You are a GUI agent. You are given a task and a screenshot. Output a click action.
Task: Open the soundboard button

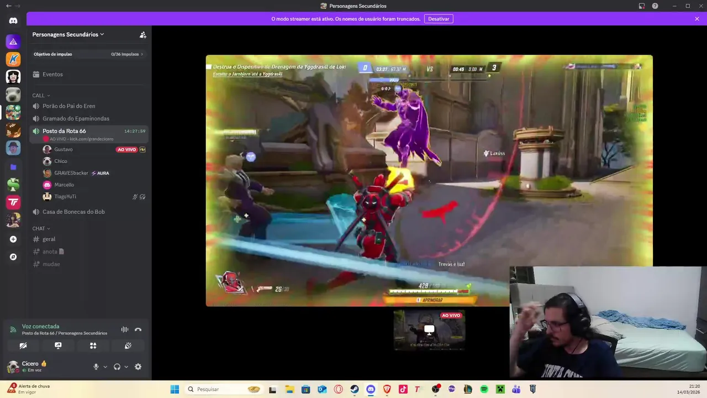pyautogui.click(x=128, y=345)
